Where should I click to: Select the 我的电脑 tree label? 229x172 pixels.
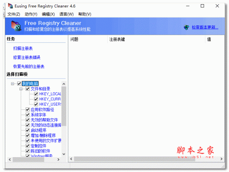click(x=30, y=84)
